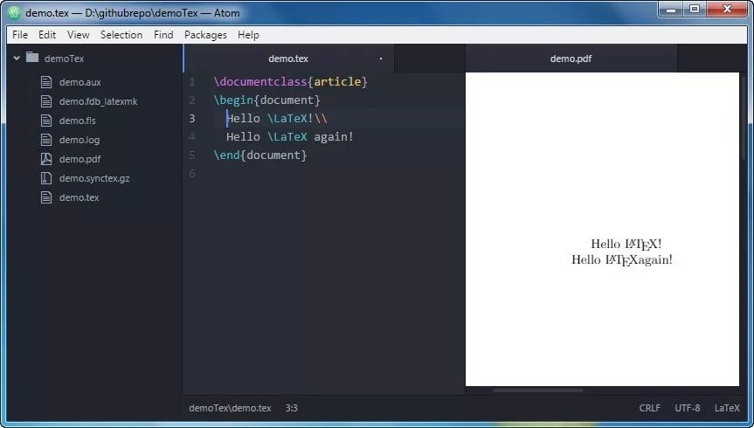
Task: Click the 3:3 cursor position indicator
Action: [x=292, y=408]
